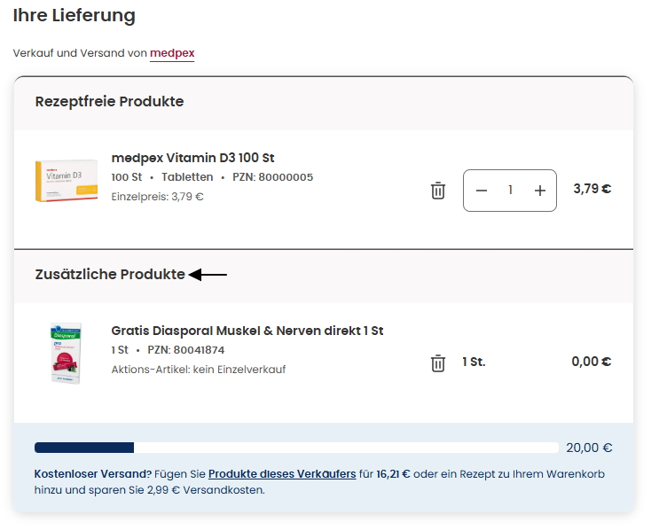Screen dimensions: 659x530
Task: Select 'Aktions-Artikel: kein Einzelverkauf' text
Action: (x=199, y=370)
